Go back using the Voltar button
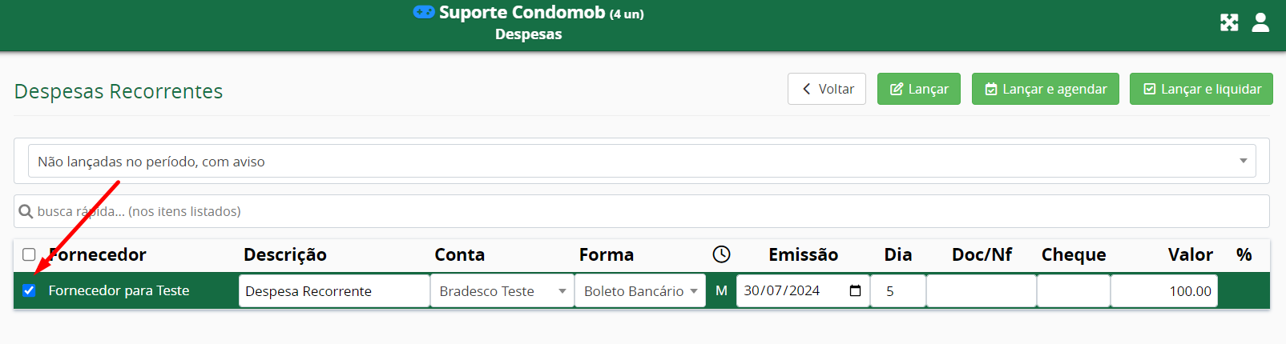Image resolution: width=1286 pixels, height=344 pixels. 827,89
